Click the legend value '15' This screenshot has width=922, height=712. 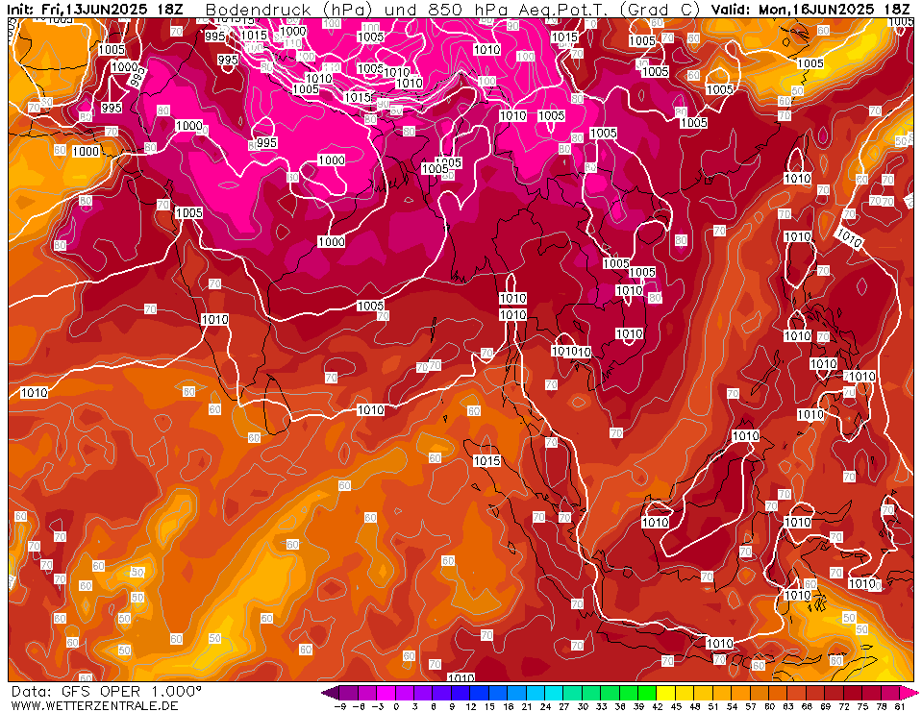coord(489,706)
